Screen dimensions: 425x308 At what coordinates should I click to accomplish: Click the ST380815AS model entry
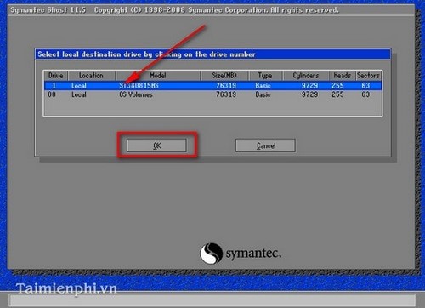point(139,86)
